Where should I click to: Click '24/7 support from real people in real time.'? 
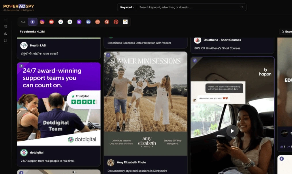(48, 161)
